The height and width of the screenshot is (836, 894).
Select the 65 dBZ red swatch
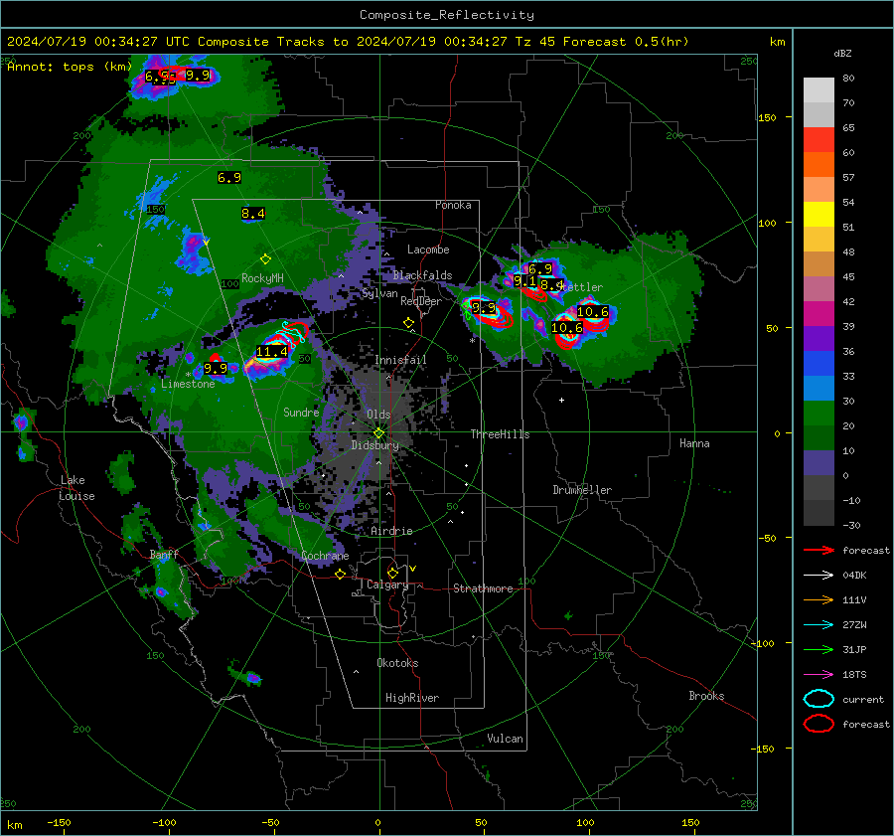(819, 139)
